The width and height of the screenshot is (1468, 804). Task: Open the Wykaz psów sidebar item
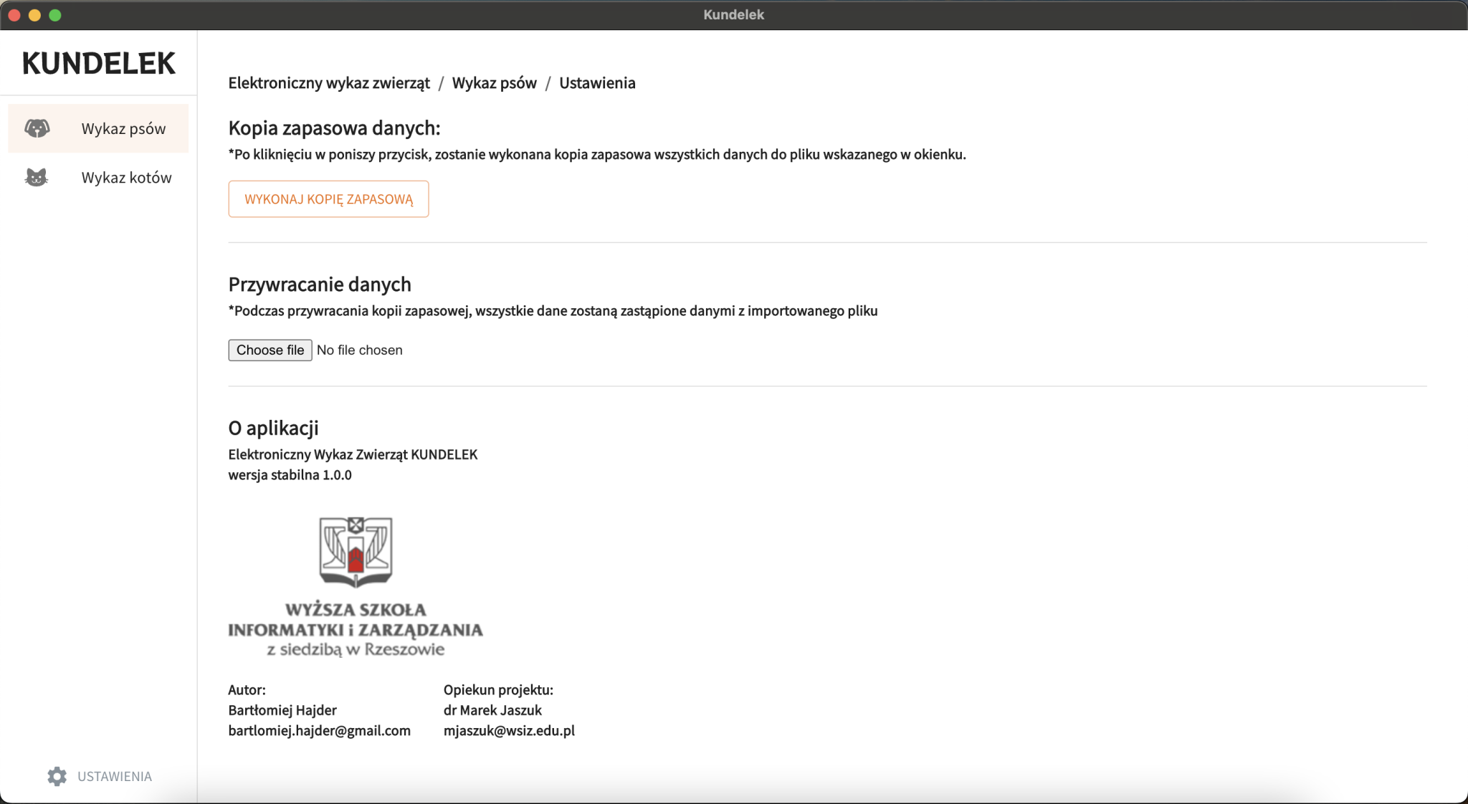(98, 128)
